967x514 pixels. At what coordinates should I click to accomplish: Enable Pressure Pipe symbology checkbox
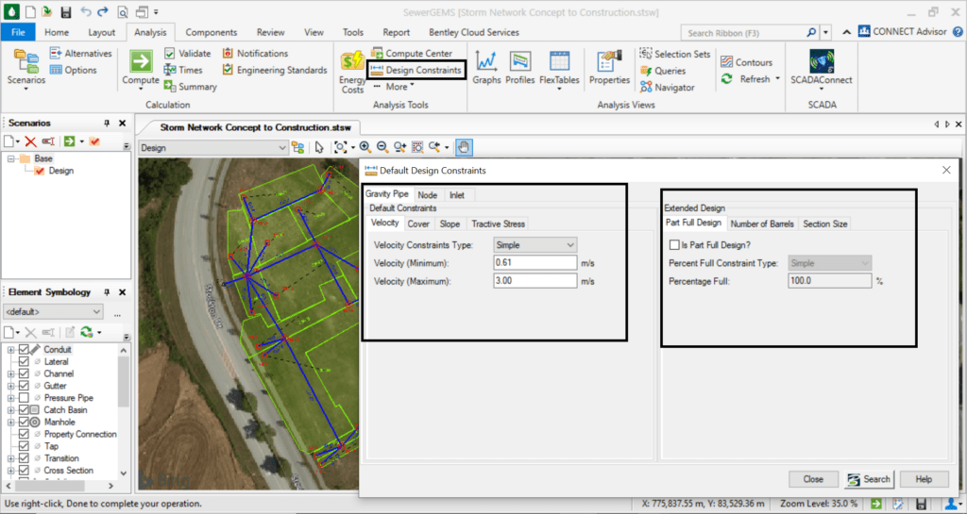point(24,398)
